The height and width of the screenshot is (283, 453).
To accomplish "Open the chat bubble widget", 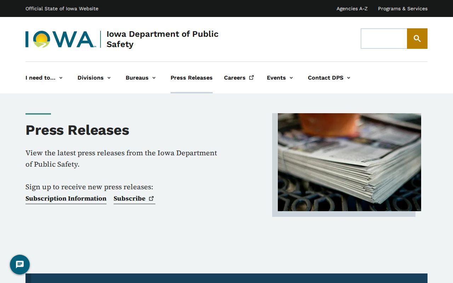I will [20, 265].
